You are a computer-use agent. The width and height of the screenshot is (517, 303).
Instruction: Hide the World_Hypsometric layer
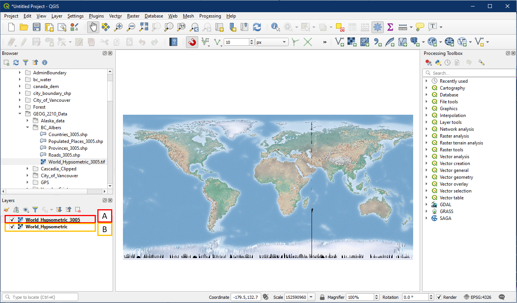pos(13,227)
